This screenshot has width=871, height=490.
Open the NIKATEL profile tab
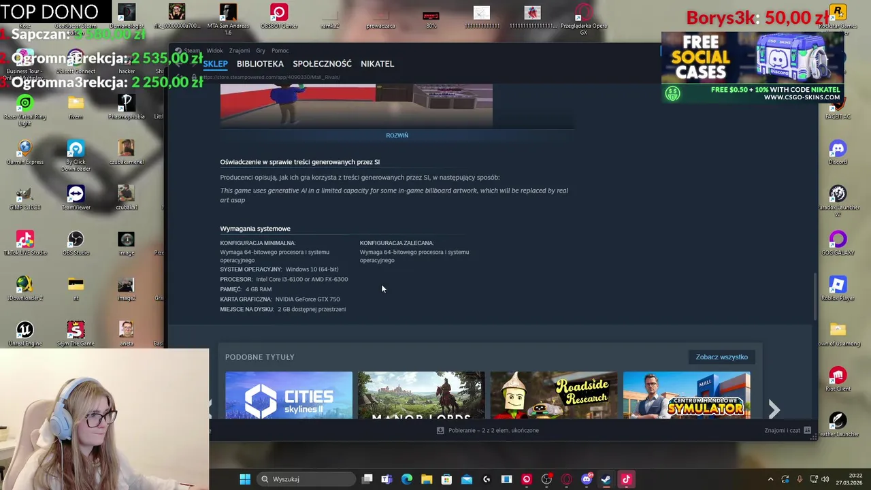point(377,63)
